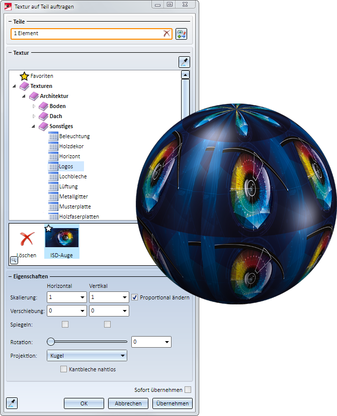The height and width of the screenshot is (416, 337).
Task: Click the app icon in title bar
Action: pos(8,7)
